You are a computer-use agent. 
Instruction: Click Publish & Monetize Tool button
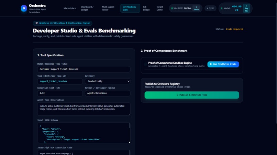point(192,95)
